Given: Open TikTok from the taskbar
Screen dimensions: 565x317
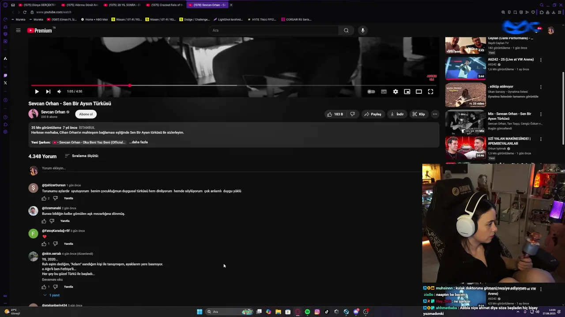Looking at the screenshot, I should [x=327, y=312].
